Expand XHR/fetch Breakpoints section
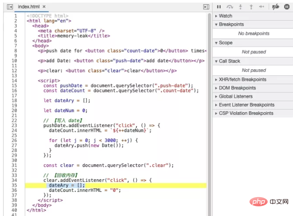The image size is (293, 216). 253,80
